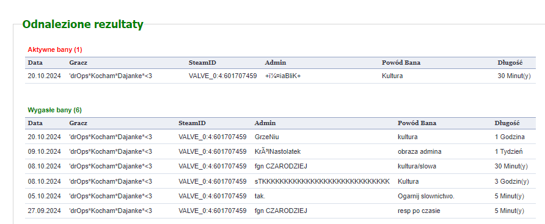Viewport: 545px width, 224px height.
Task: Click 'Data' header in active bans table
Action: 35,62
